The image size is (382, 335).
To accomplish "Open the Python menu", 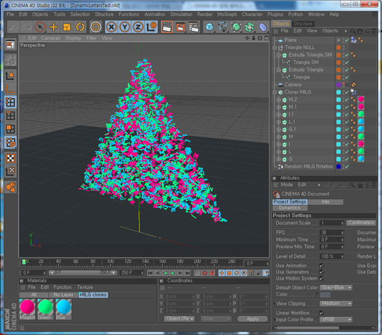I will (x=295, y=15).
